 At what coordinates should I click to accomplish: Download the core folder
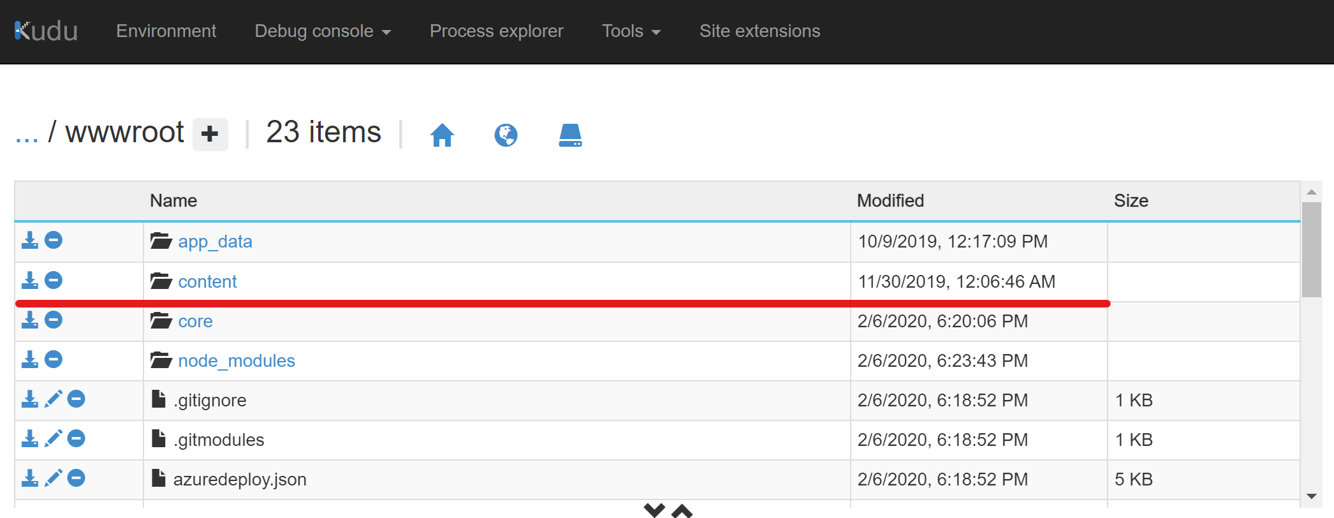(x=30, y=320)
